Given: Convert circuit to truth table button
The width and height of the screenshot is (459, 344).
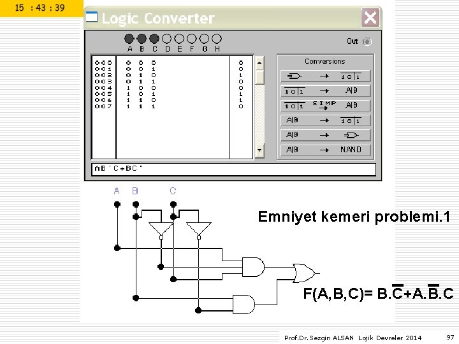Looking at the screenshot, I should pyautogui.click(x=325, y=76).
